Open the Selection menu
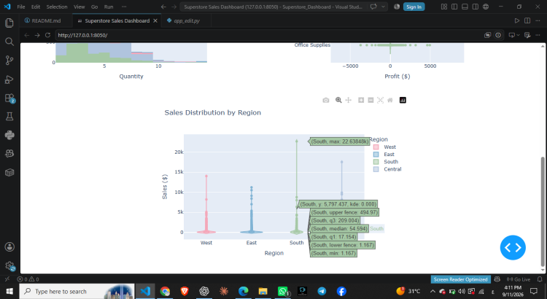The image size is (547, 299). (x=57, y=7)
